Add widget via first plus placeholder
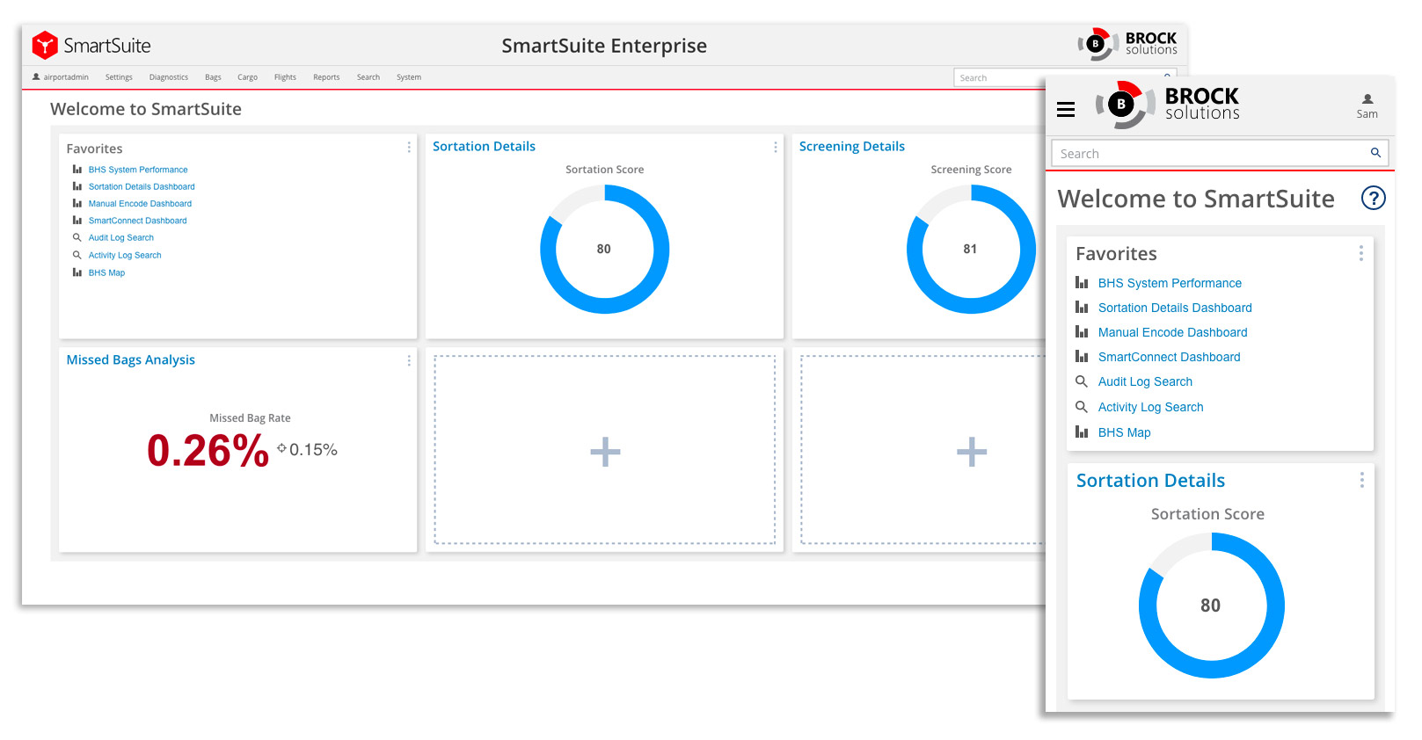This screenshot has height=740, width=1422. (x=605, y=452)
